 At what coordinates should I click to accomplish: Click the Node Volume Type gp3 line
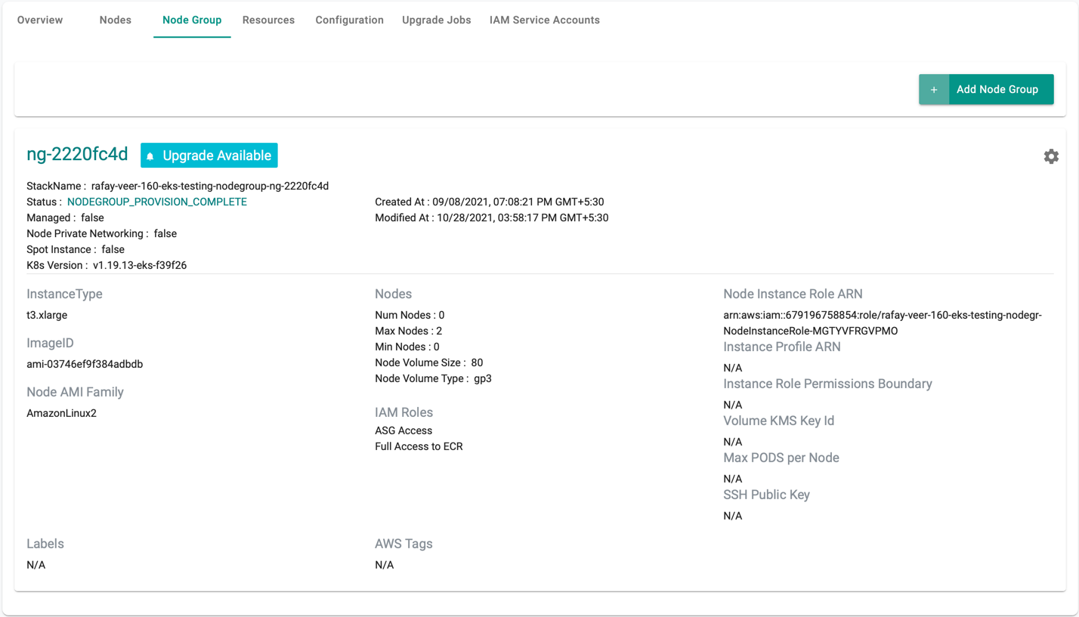coord(434,379)
